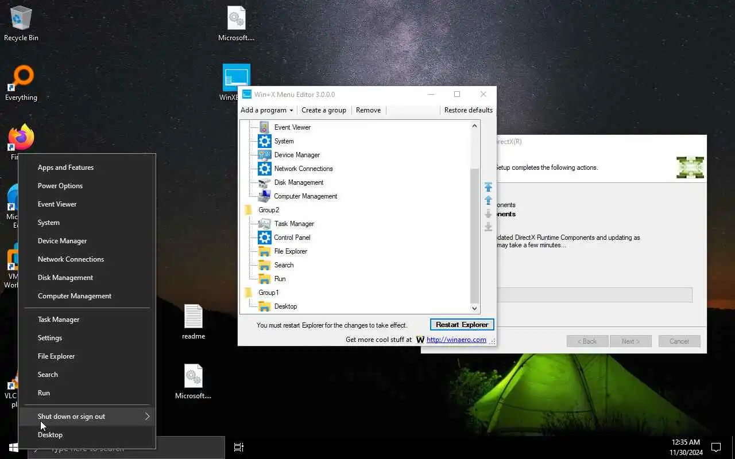Move item to top with top arrow
Viewport: 735px width, 459px height.
pos(488,187)
